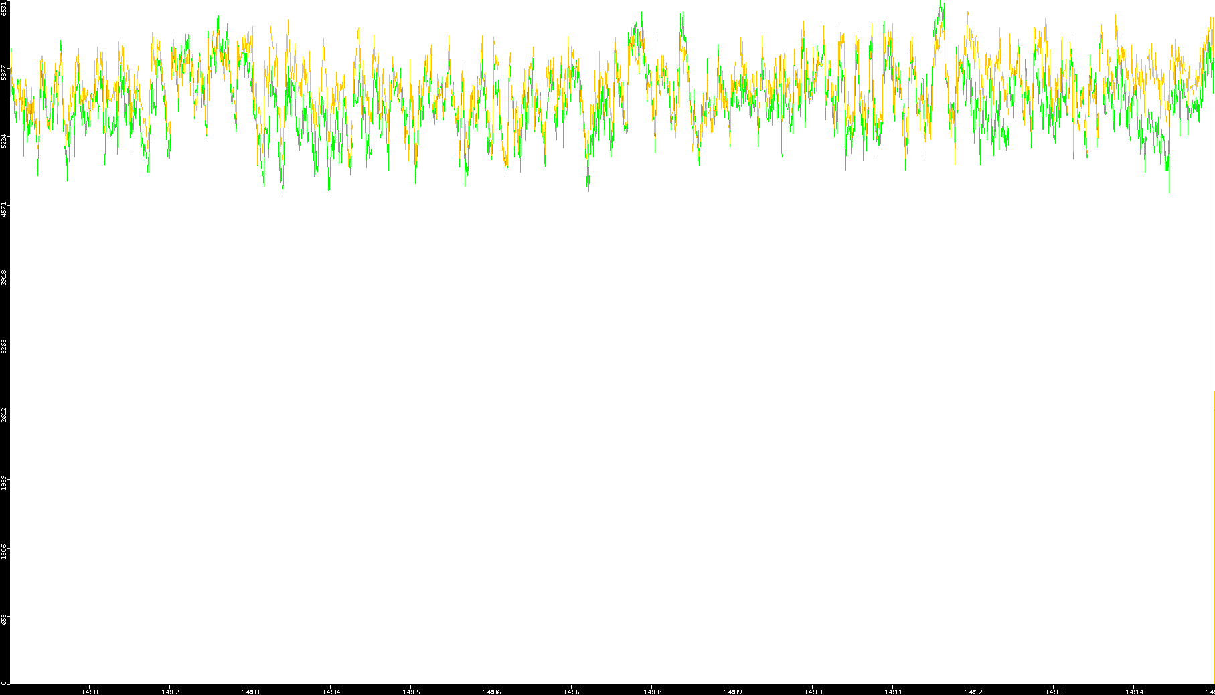Image resolution: width=1215 pixels, height=695 pixels.
Task: Click the 14:01 time axis label
Action: pos(90,691)
